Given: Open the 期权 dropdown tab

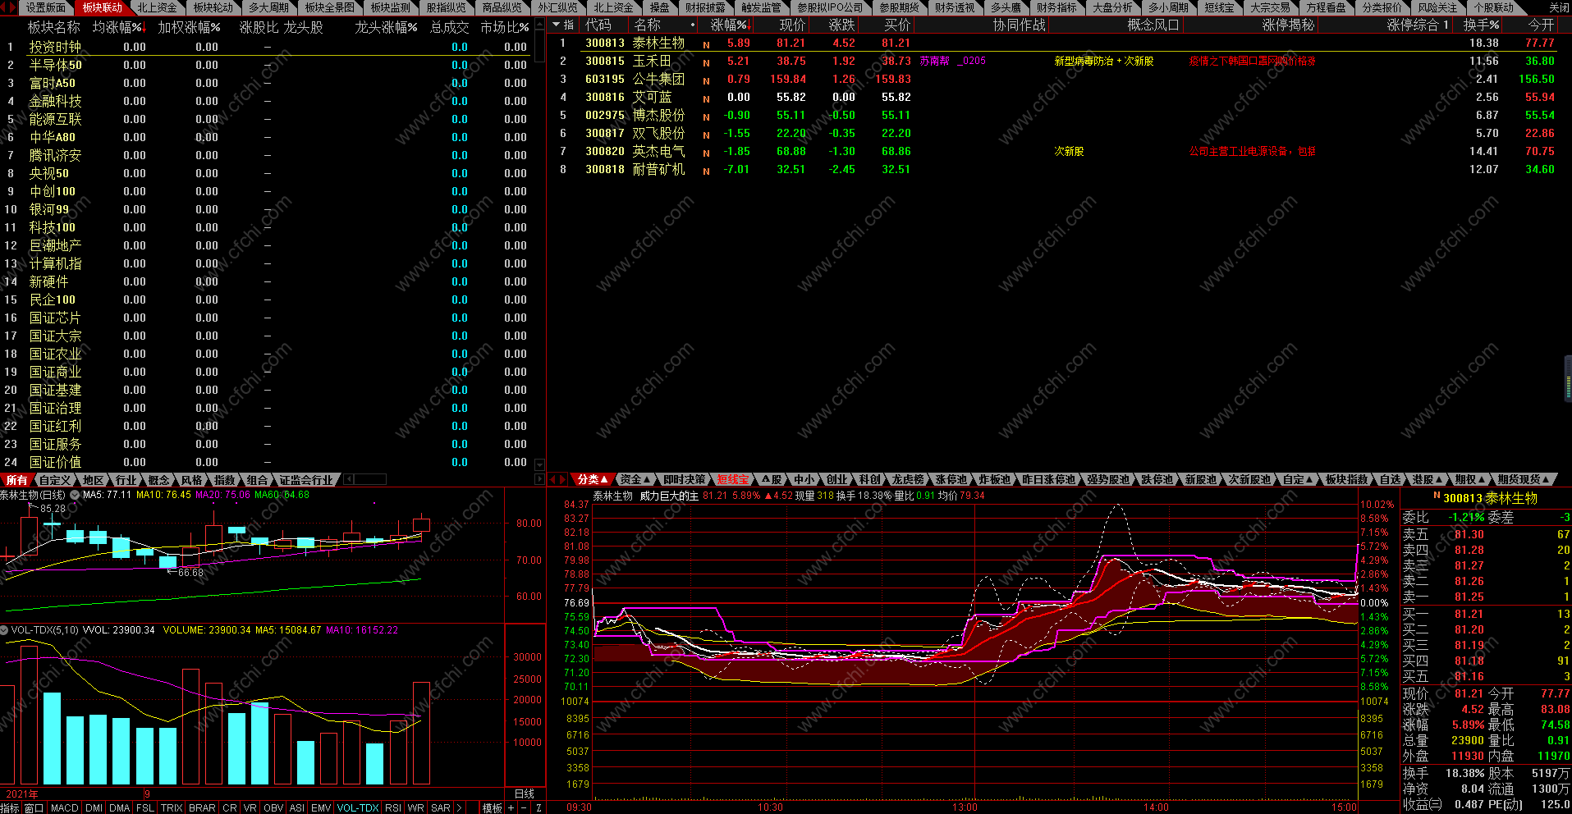Looking at the screenshot, I should [x=1470, y=479].
